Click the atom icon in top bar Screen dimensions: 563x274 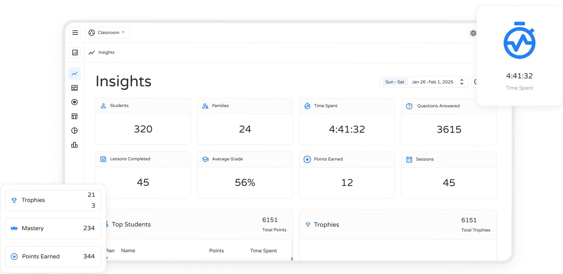coord(473,33)
